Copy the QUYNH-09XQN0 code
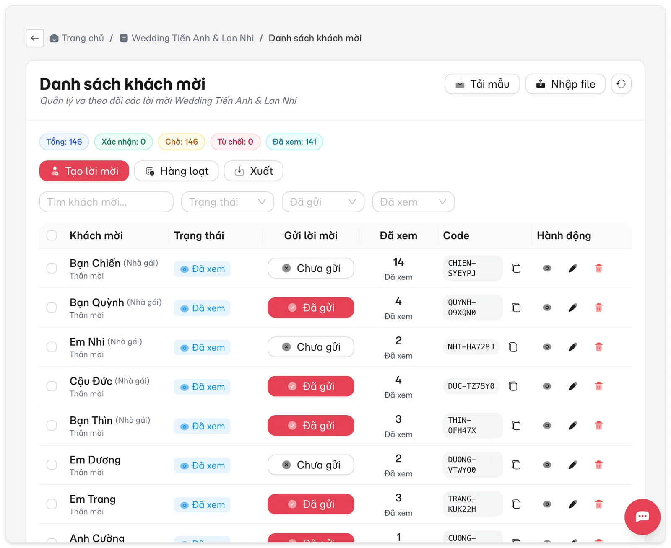 516,308
